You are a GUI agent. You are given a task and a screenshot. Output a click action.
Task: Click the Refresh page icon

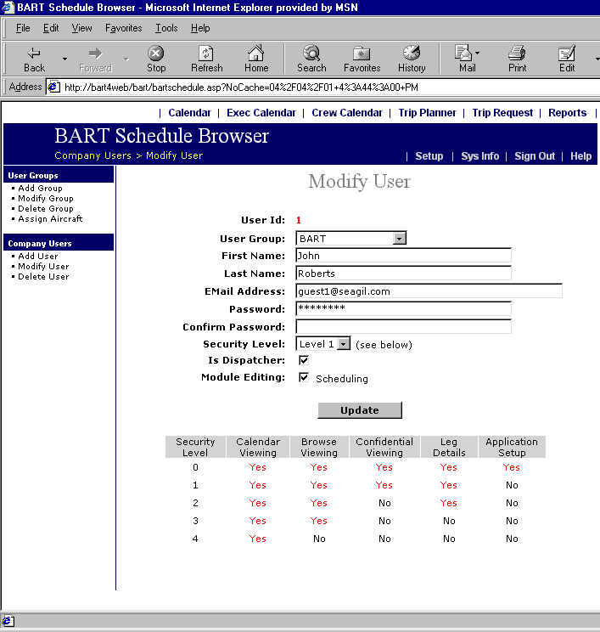[206, 53]
